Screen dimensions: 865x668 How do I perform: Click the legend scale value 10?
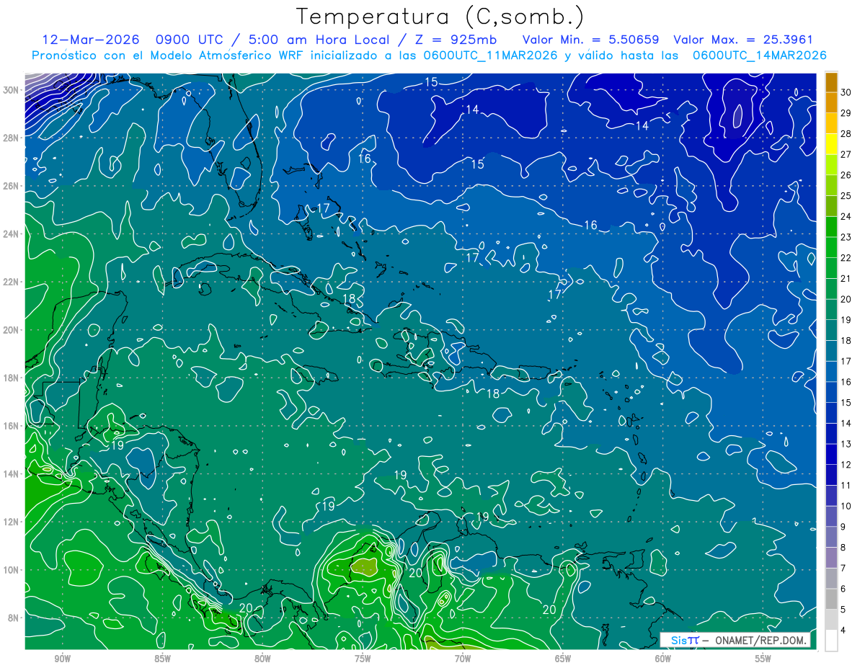point(846,506)
